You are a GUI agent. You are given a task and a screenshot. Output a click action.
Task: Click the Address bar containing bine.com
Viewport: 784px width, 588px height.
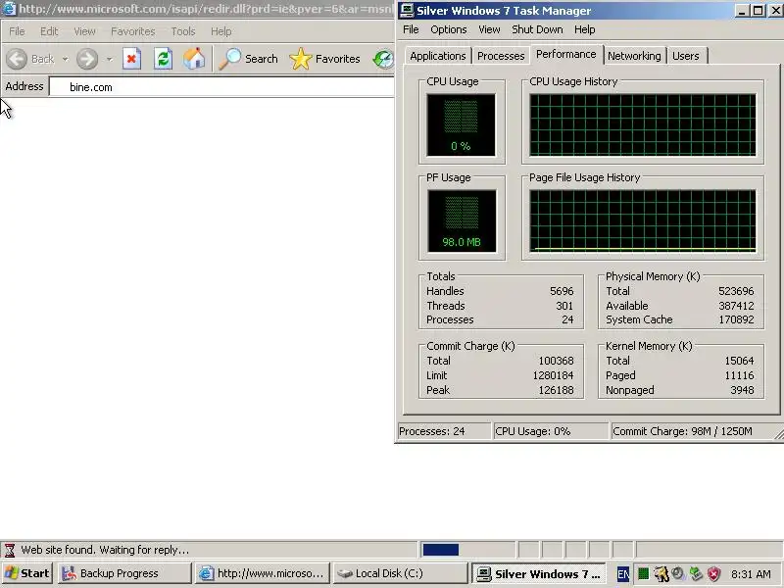(x=222, y=87)
